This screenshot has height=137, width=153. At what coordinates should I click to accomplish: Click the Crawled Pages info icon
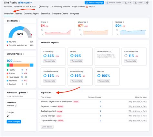click(x=23, y=54)
